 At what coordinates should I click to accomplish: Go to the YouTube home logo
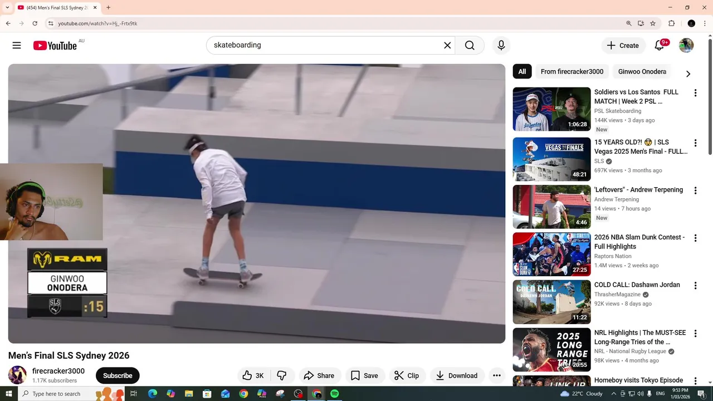coord(55,46)
